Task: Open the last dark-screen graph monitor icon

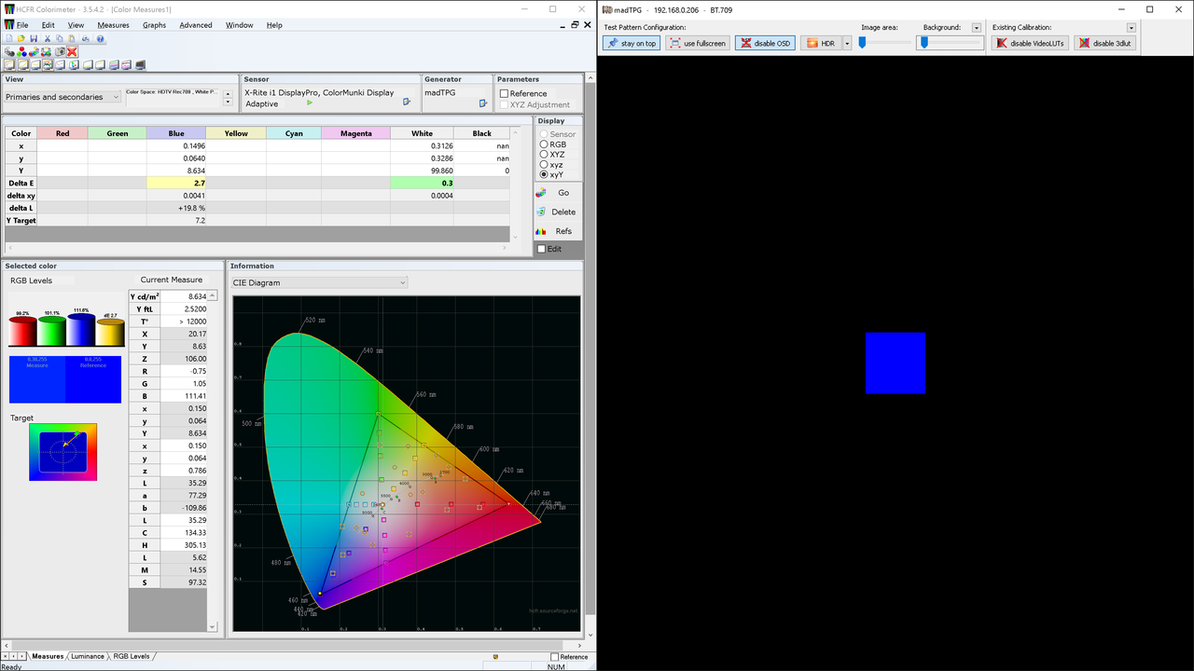Action: click(x=141, y=65)
